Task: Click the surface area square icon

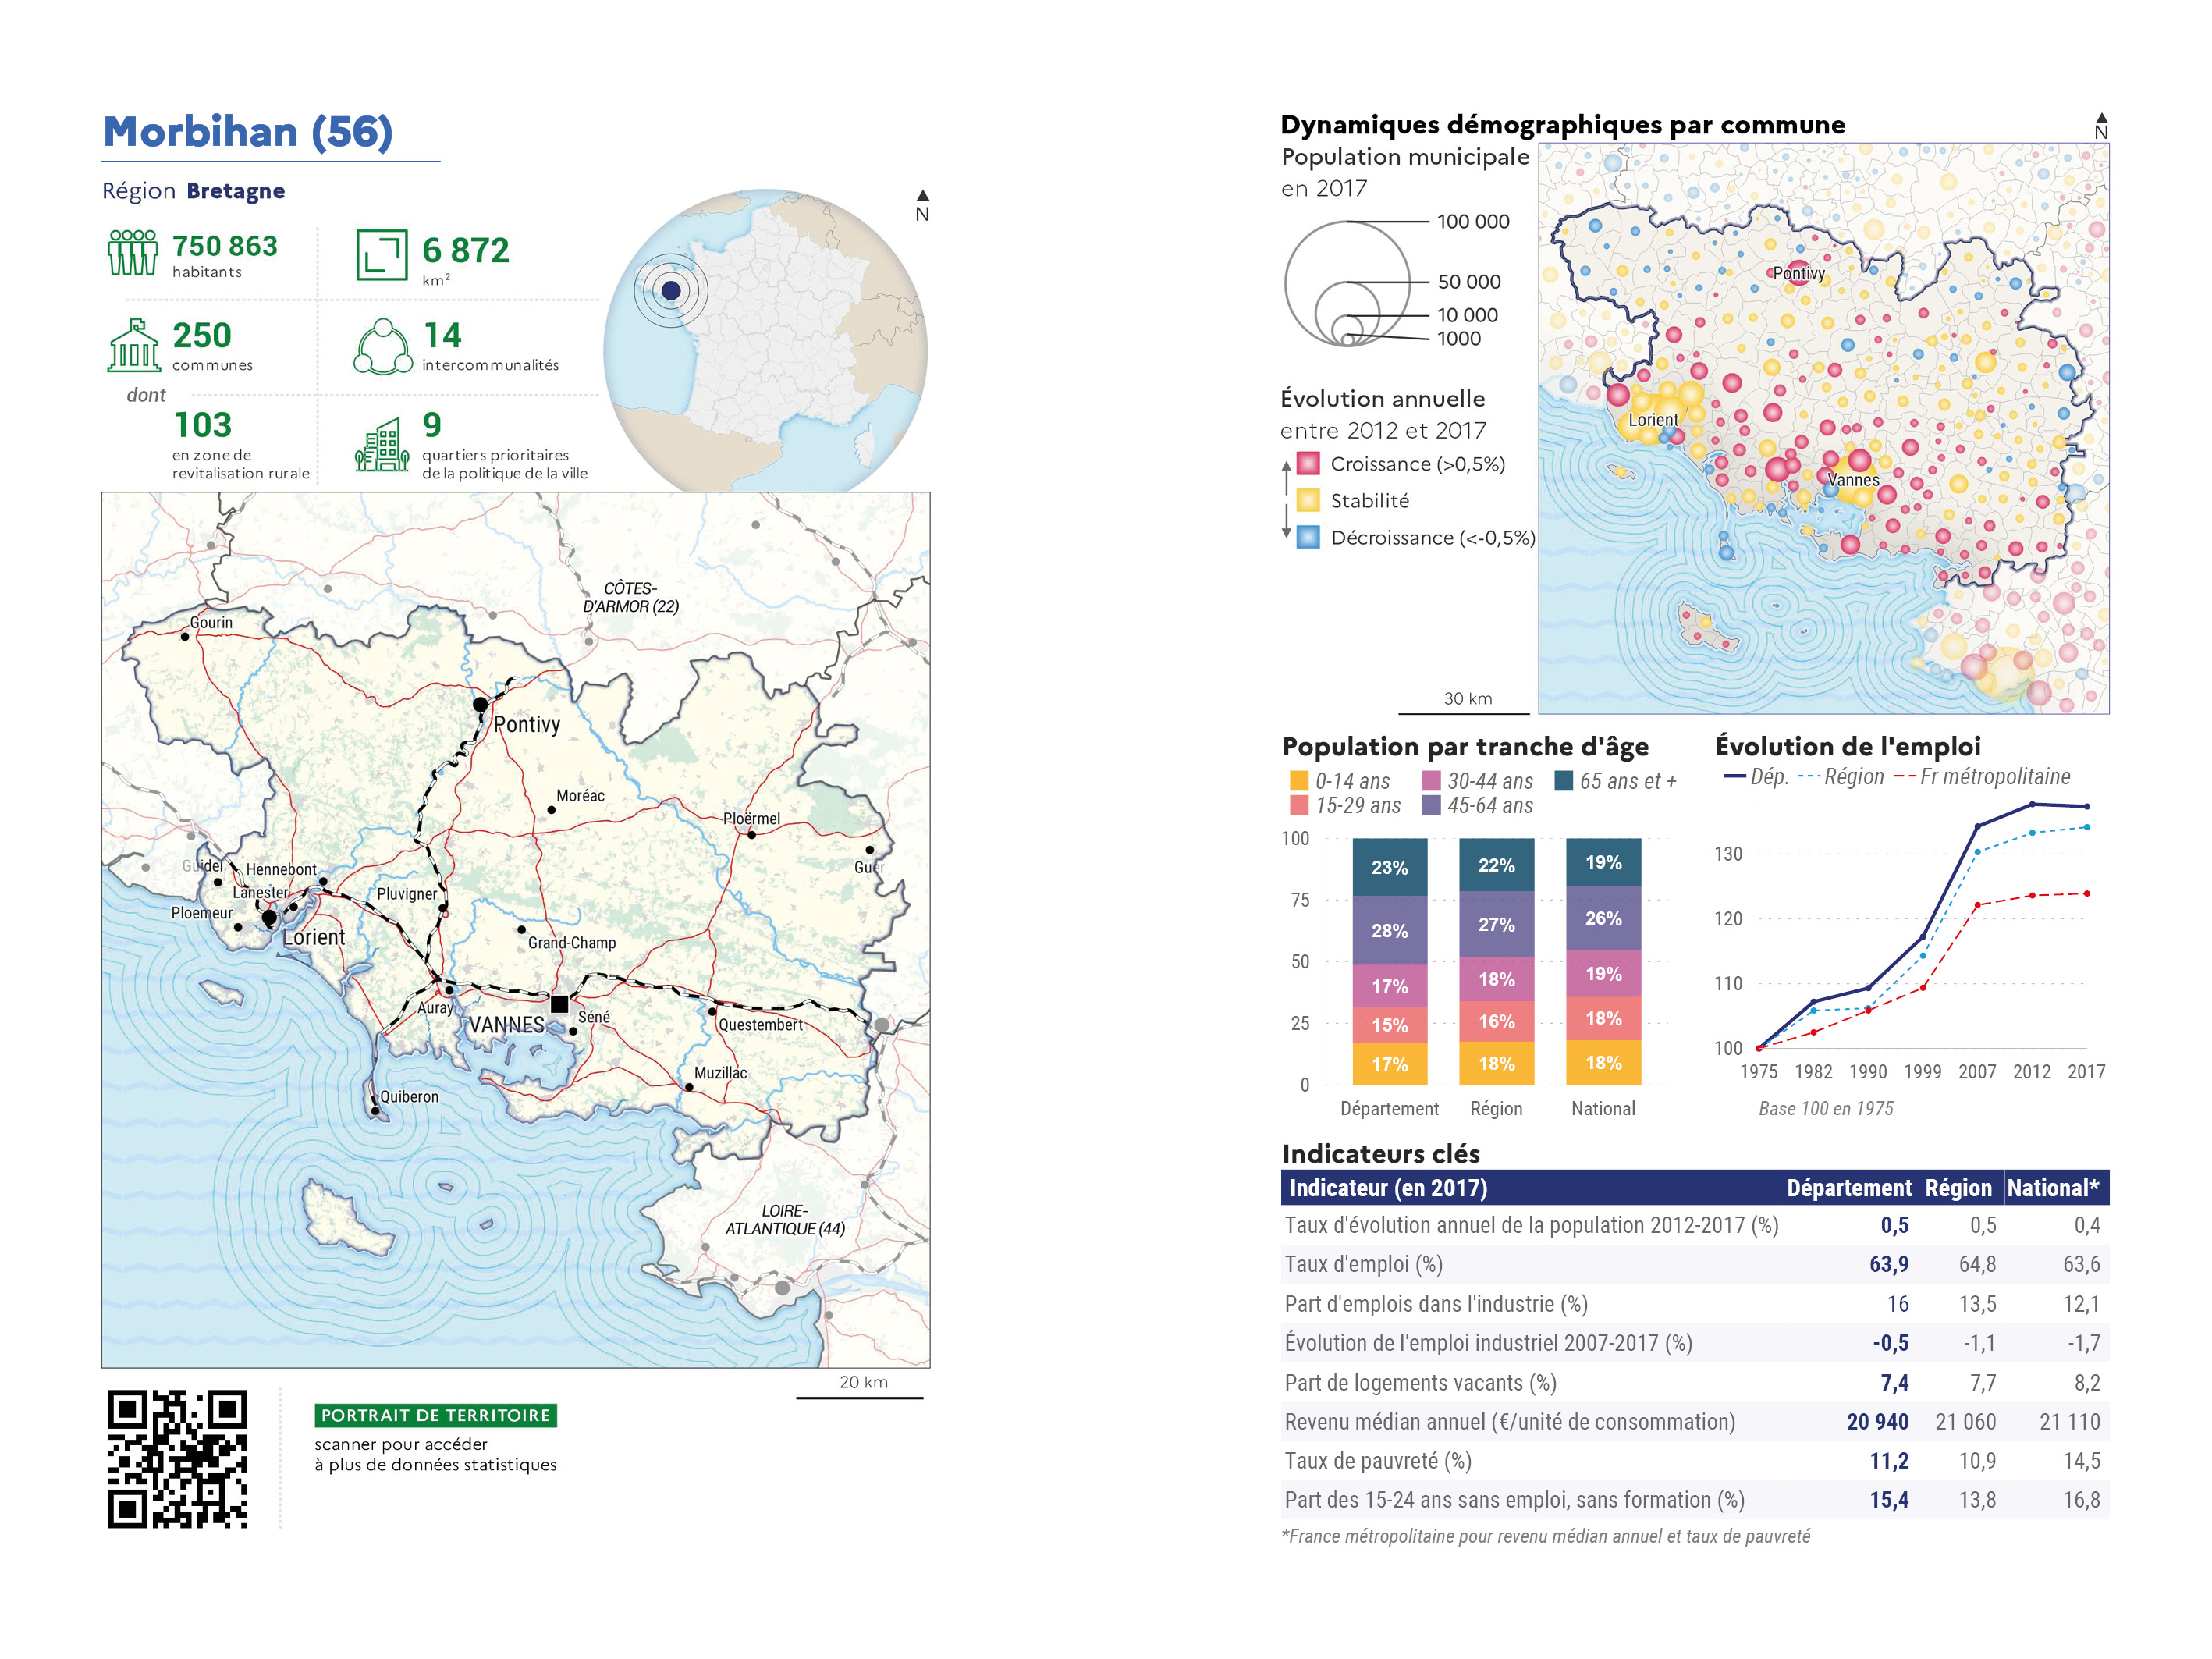Action: click(381, 254)
